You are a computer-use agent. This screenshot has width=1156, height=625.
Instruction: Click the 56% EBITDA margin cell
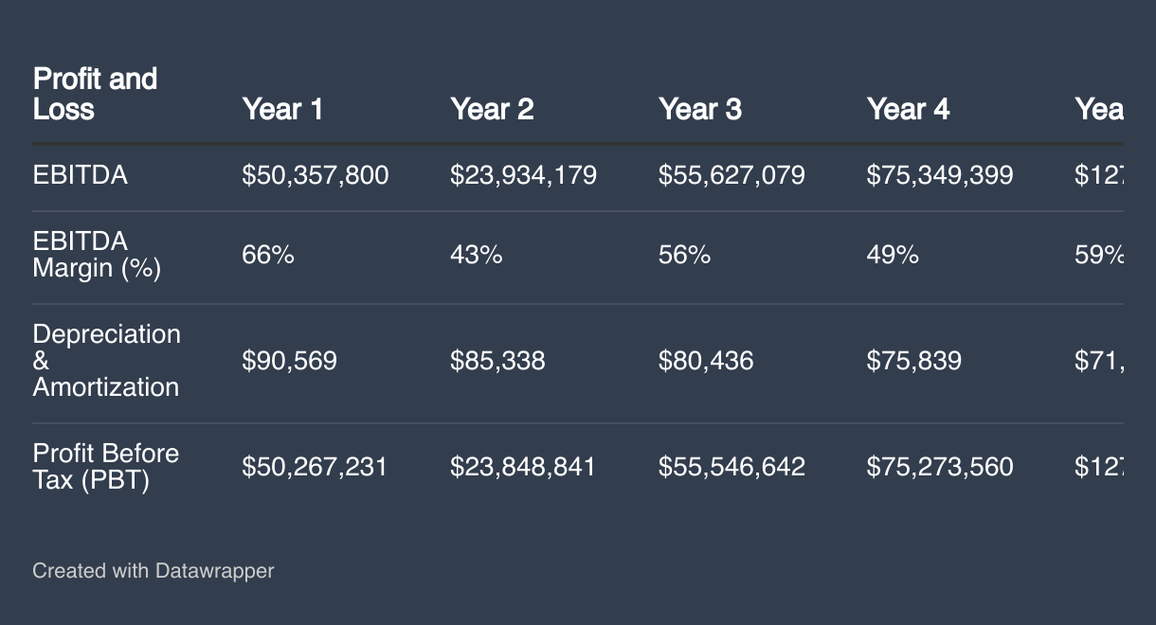pyautogui.click(x=684, y=255)
